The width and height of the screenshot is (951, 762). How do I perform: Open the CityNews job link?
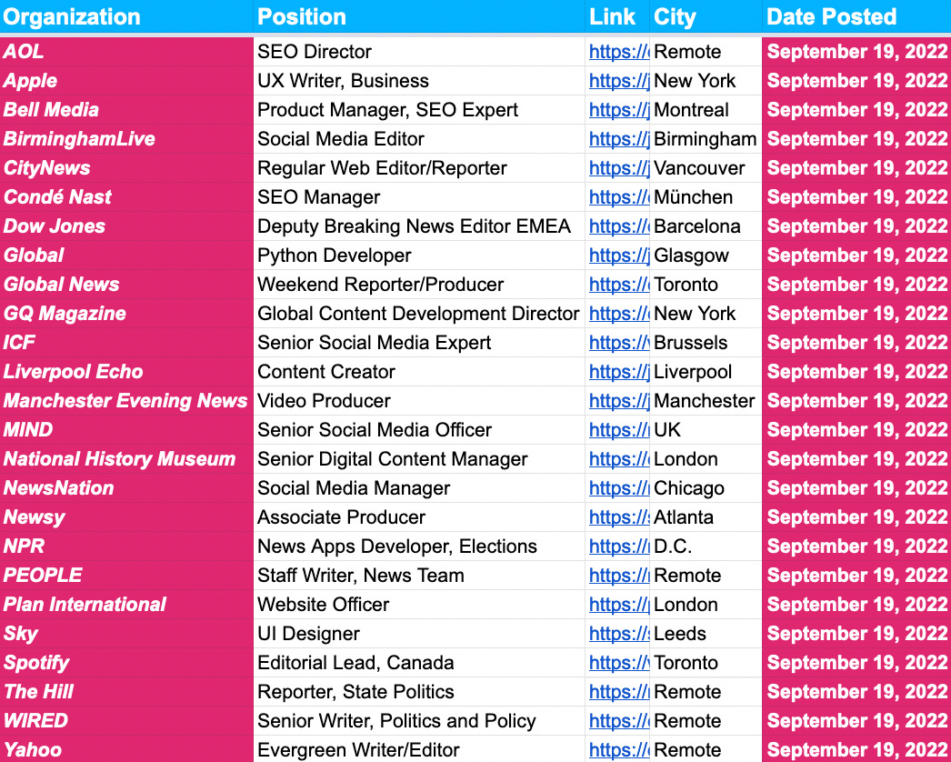618,168
